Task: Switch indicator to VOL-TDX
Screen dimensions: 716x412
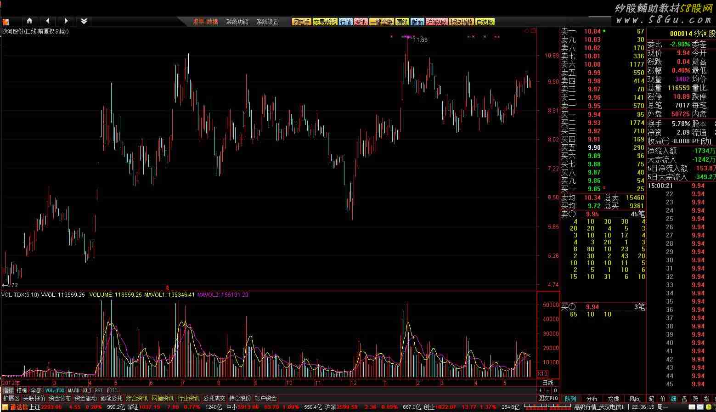Action: 55,390
